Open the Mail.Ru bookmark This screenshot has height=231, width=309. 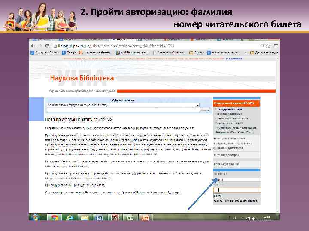[132, 53]
